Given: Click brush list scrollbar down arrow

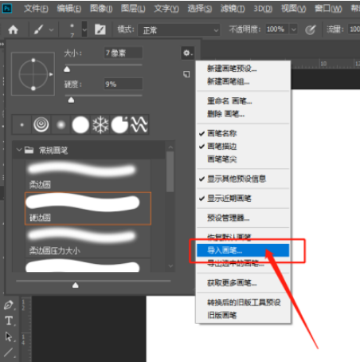Looking at the screenshot, I should [170, 266].
